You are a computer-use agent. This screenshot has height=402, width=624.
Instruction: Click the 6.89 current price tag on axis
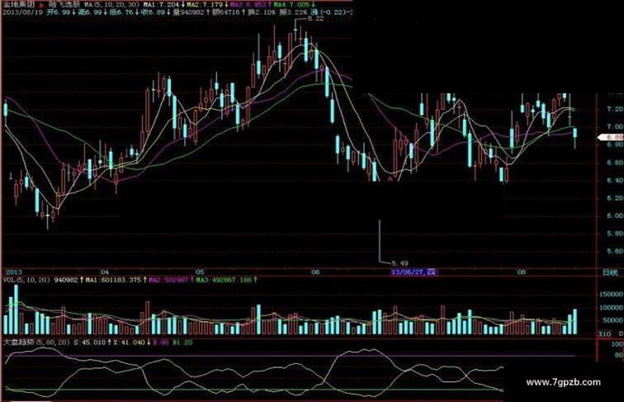pos(612,137)
